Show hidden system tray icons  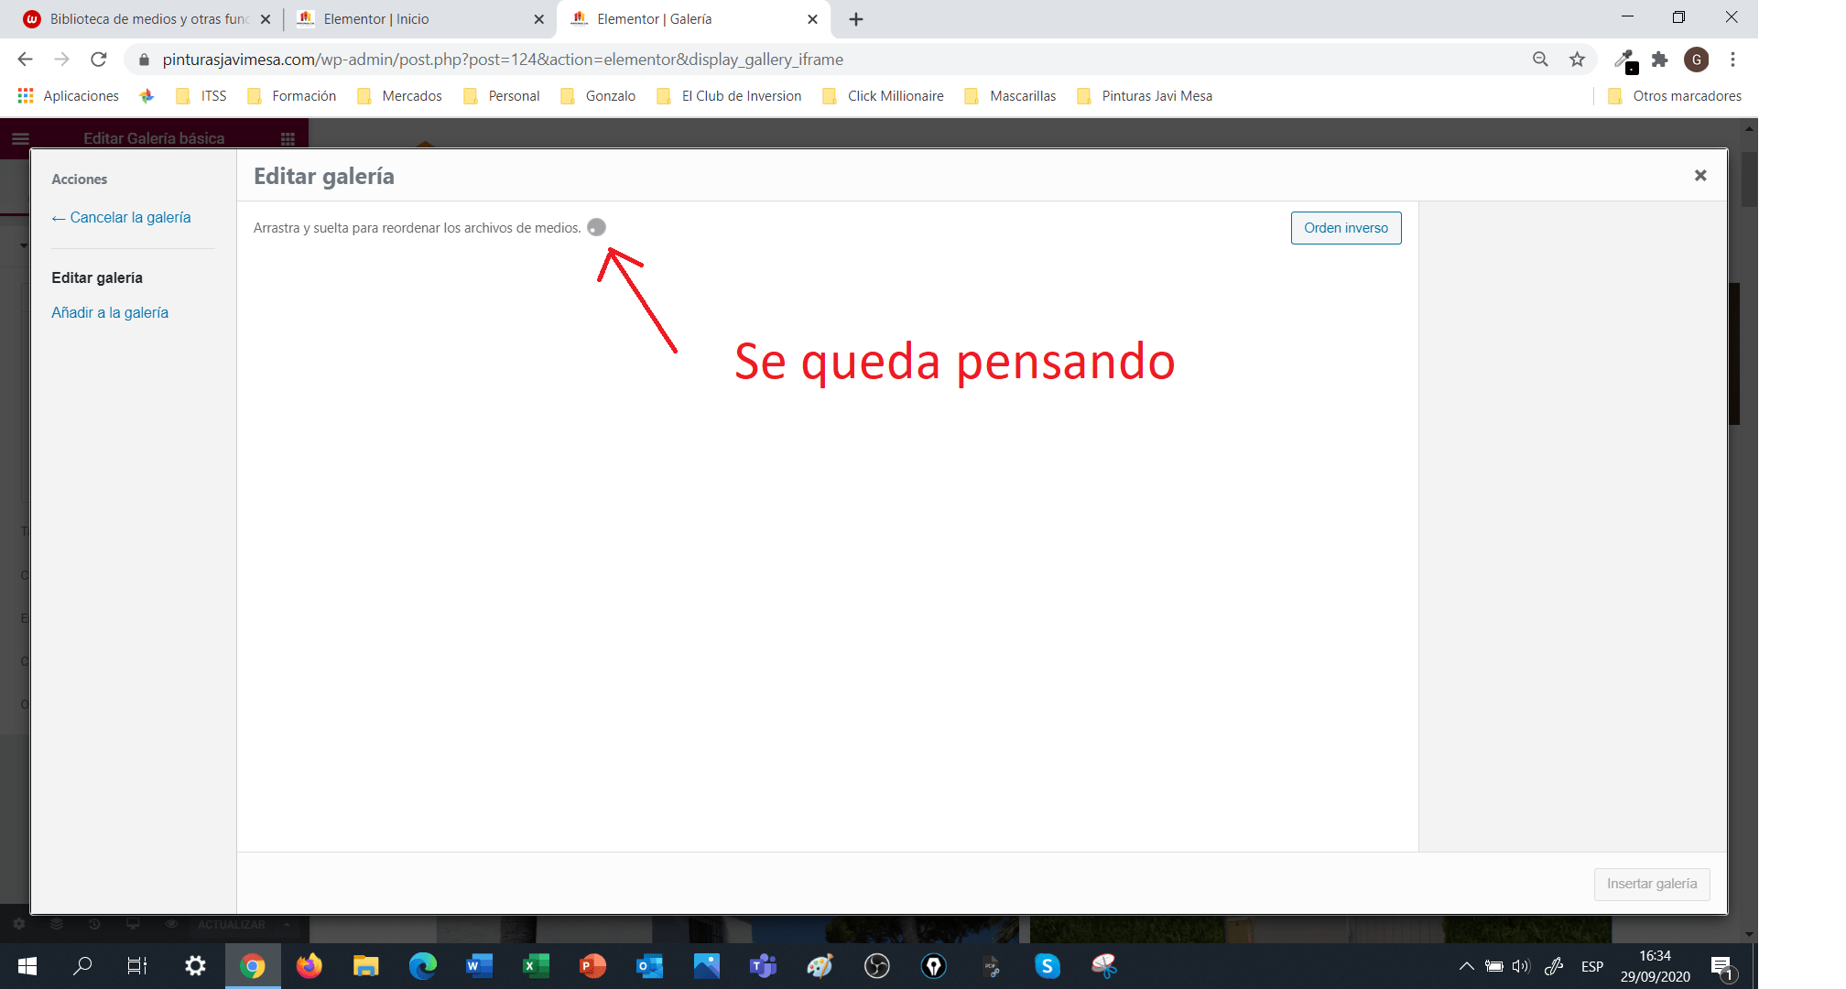click(1466, 966)
